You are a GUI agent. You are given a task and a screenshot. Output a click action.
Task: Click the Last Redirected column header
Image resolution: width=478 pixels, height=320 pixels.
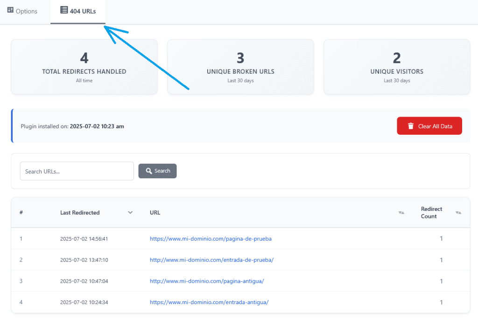pos(80,213)
